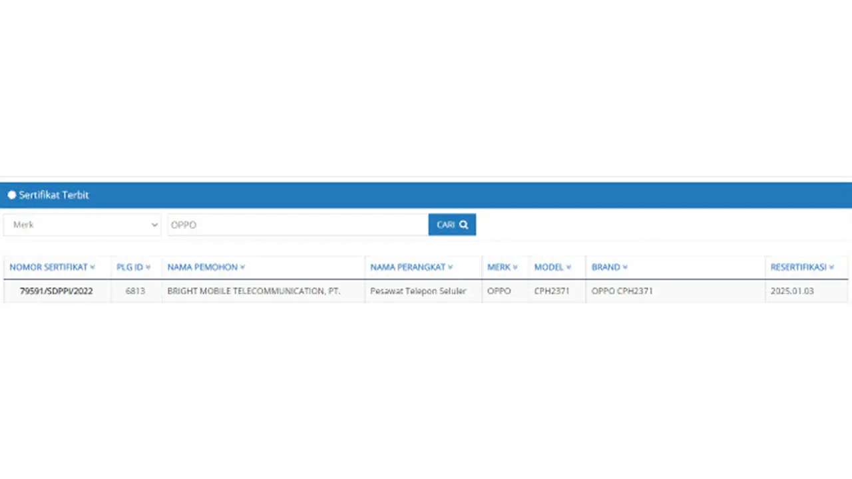Focus the OPPO search input field
Image resolution: width=852 pixels, height=479 pixels.
tap(298, 225)
